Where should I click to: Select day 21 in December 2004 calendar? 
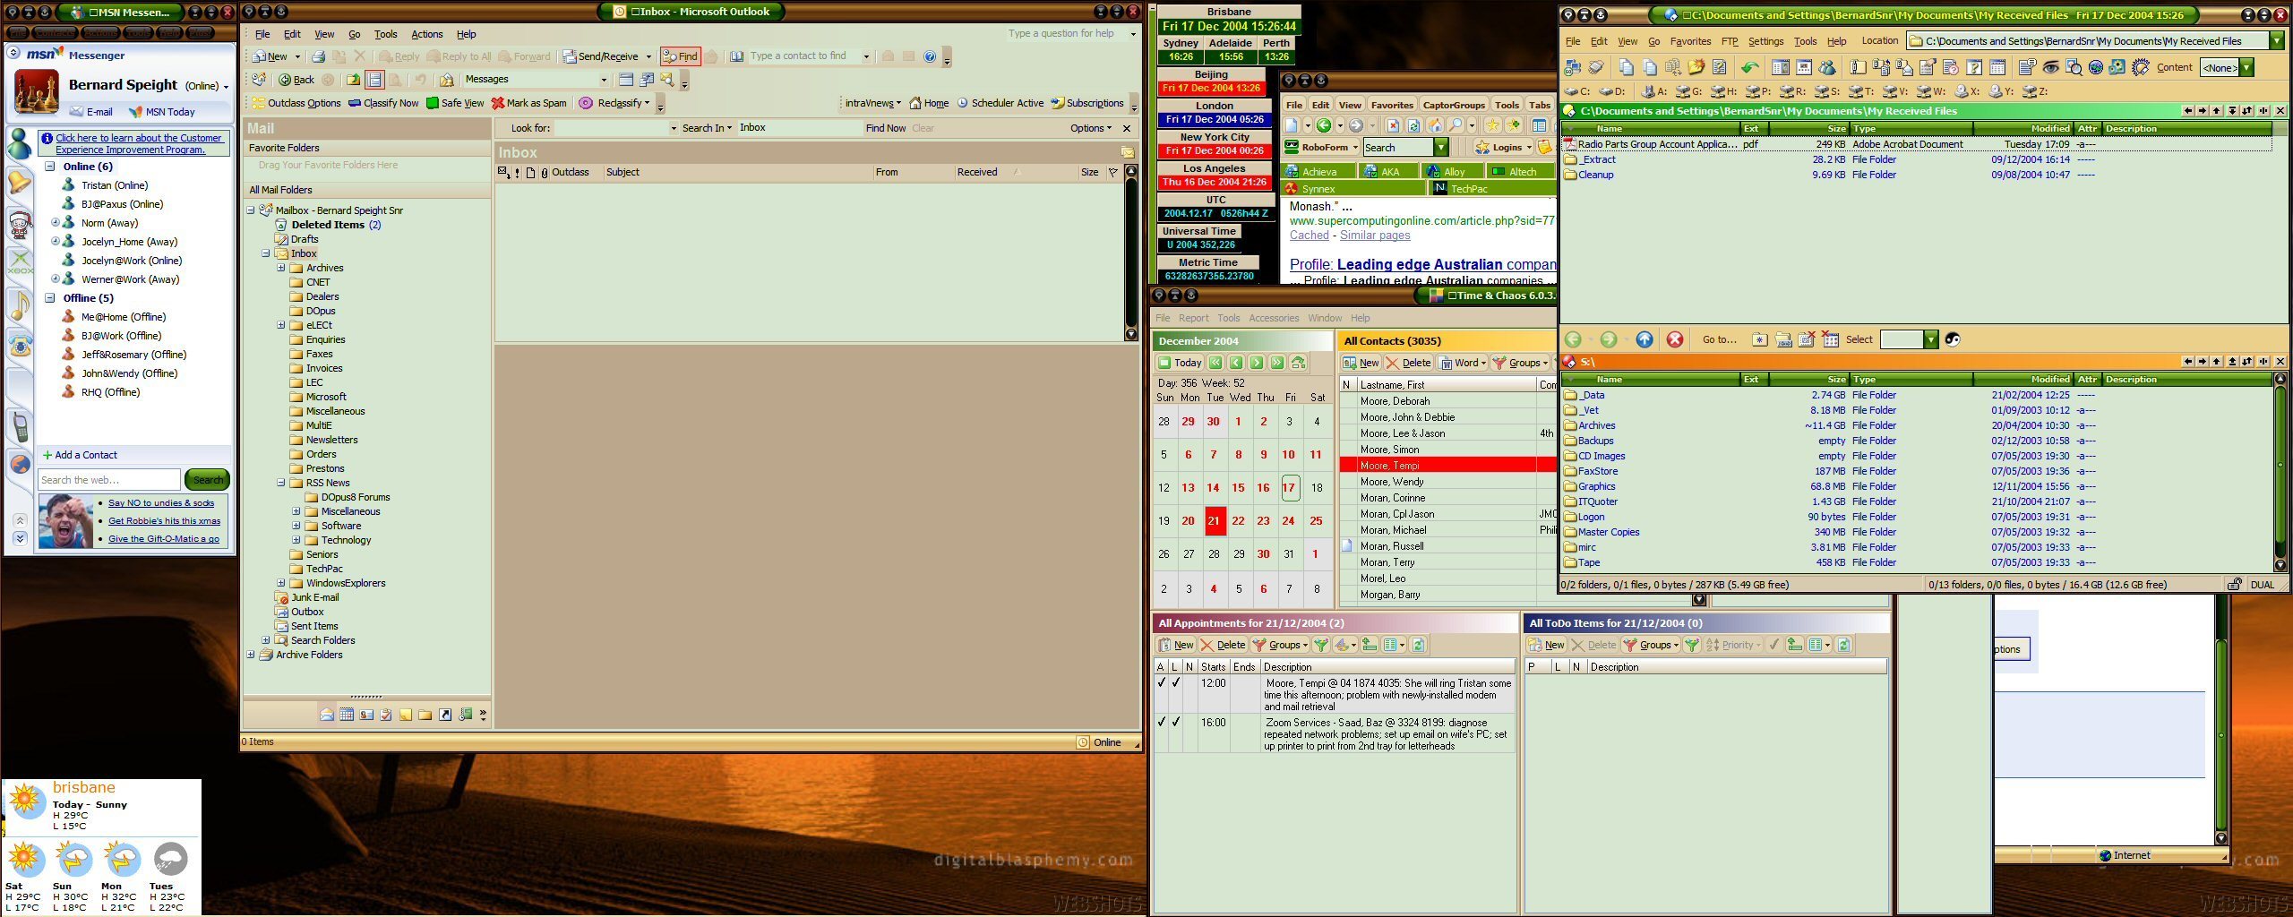(x=1213, y=520)
